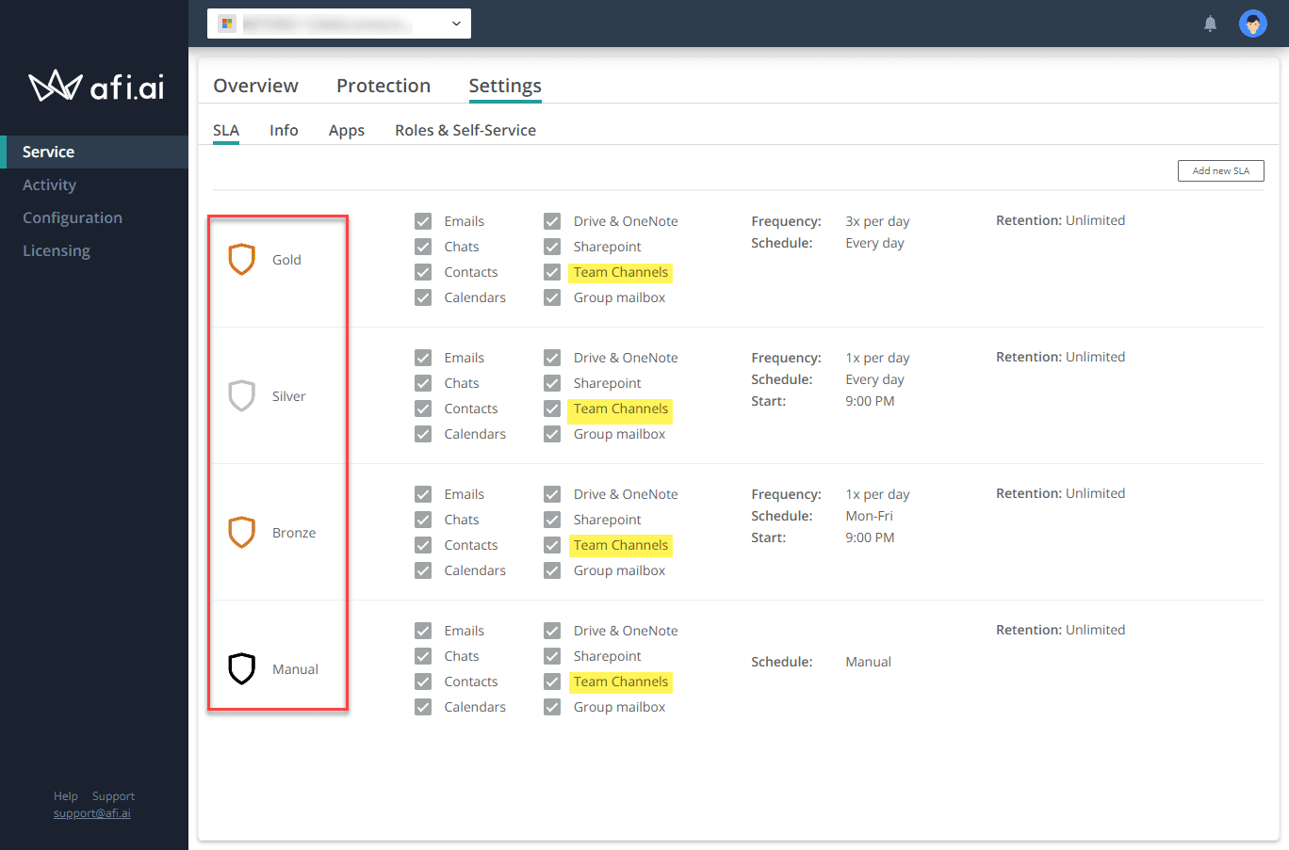Click the Add new SLA button
Screen dimensions: 1289x850
[x=1220, y=170]
